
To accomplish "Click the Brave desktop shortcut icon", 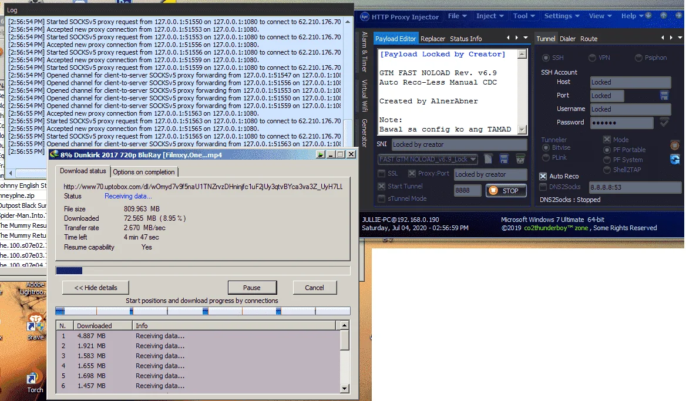I will 35,324.
